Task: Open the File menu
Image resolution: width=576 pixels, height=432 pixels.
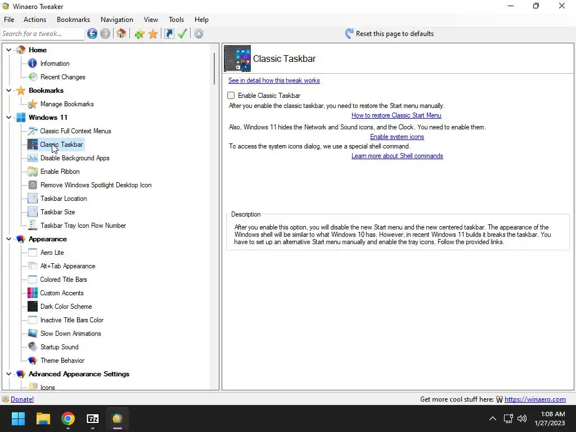Action: (9, 20)
